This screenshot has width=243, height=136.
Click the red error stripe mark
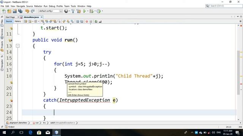click(x=241, y=84)
